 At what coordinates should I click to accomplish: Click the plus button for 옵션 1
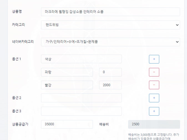154,59
